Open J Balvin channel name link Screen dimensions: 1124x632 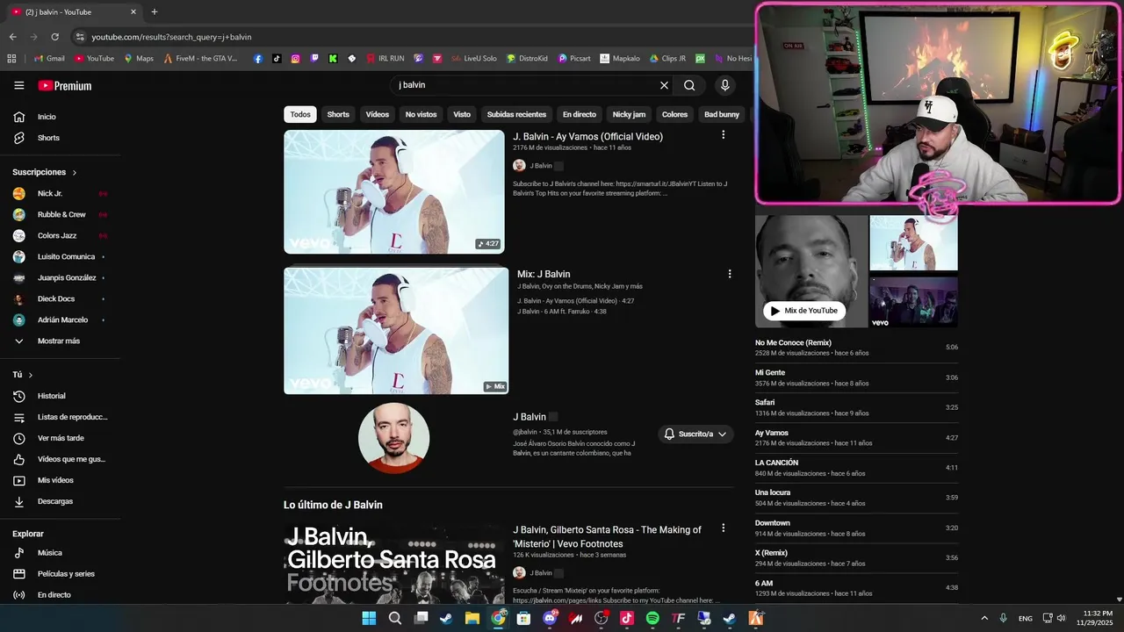530,417
